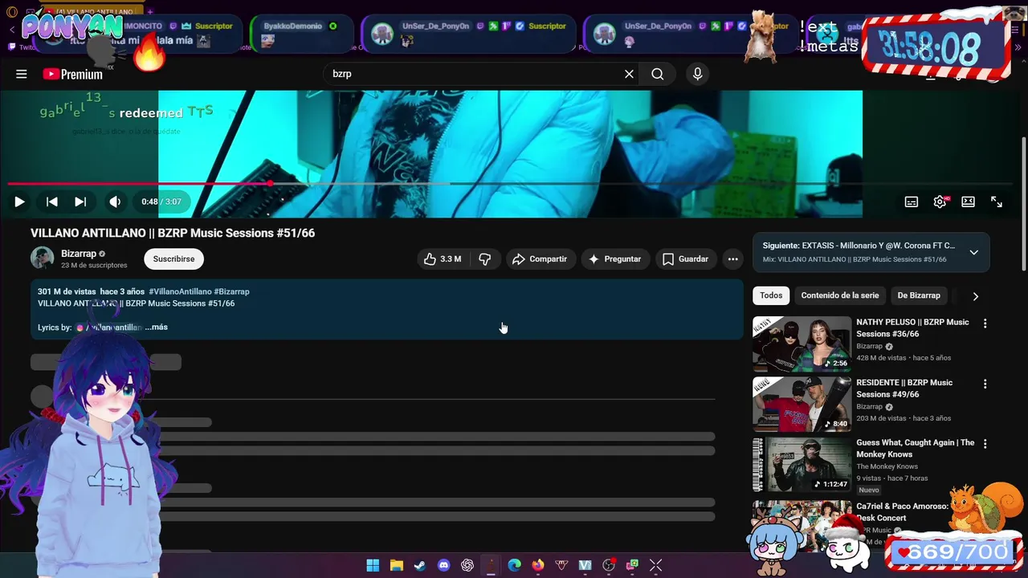Dislike the video
Viewport: 1028px width, 578px height.
484,258
